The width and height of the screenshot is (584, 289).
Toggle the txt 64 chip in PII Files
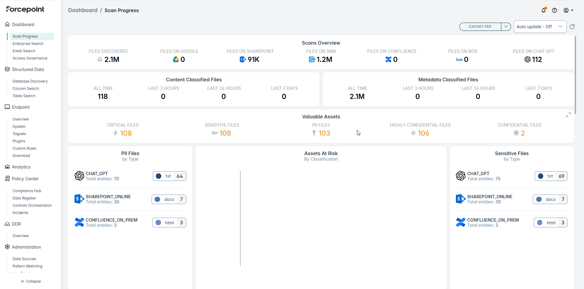point(169,176)
